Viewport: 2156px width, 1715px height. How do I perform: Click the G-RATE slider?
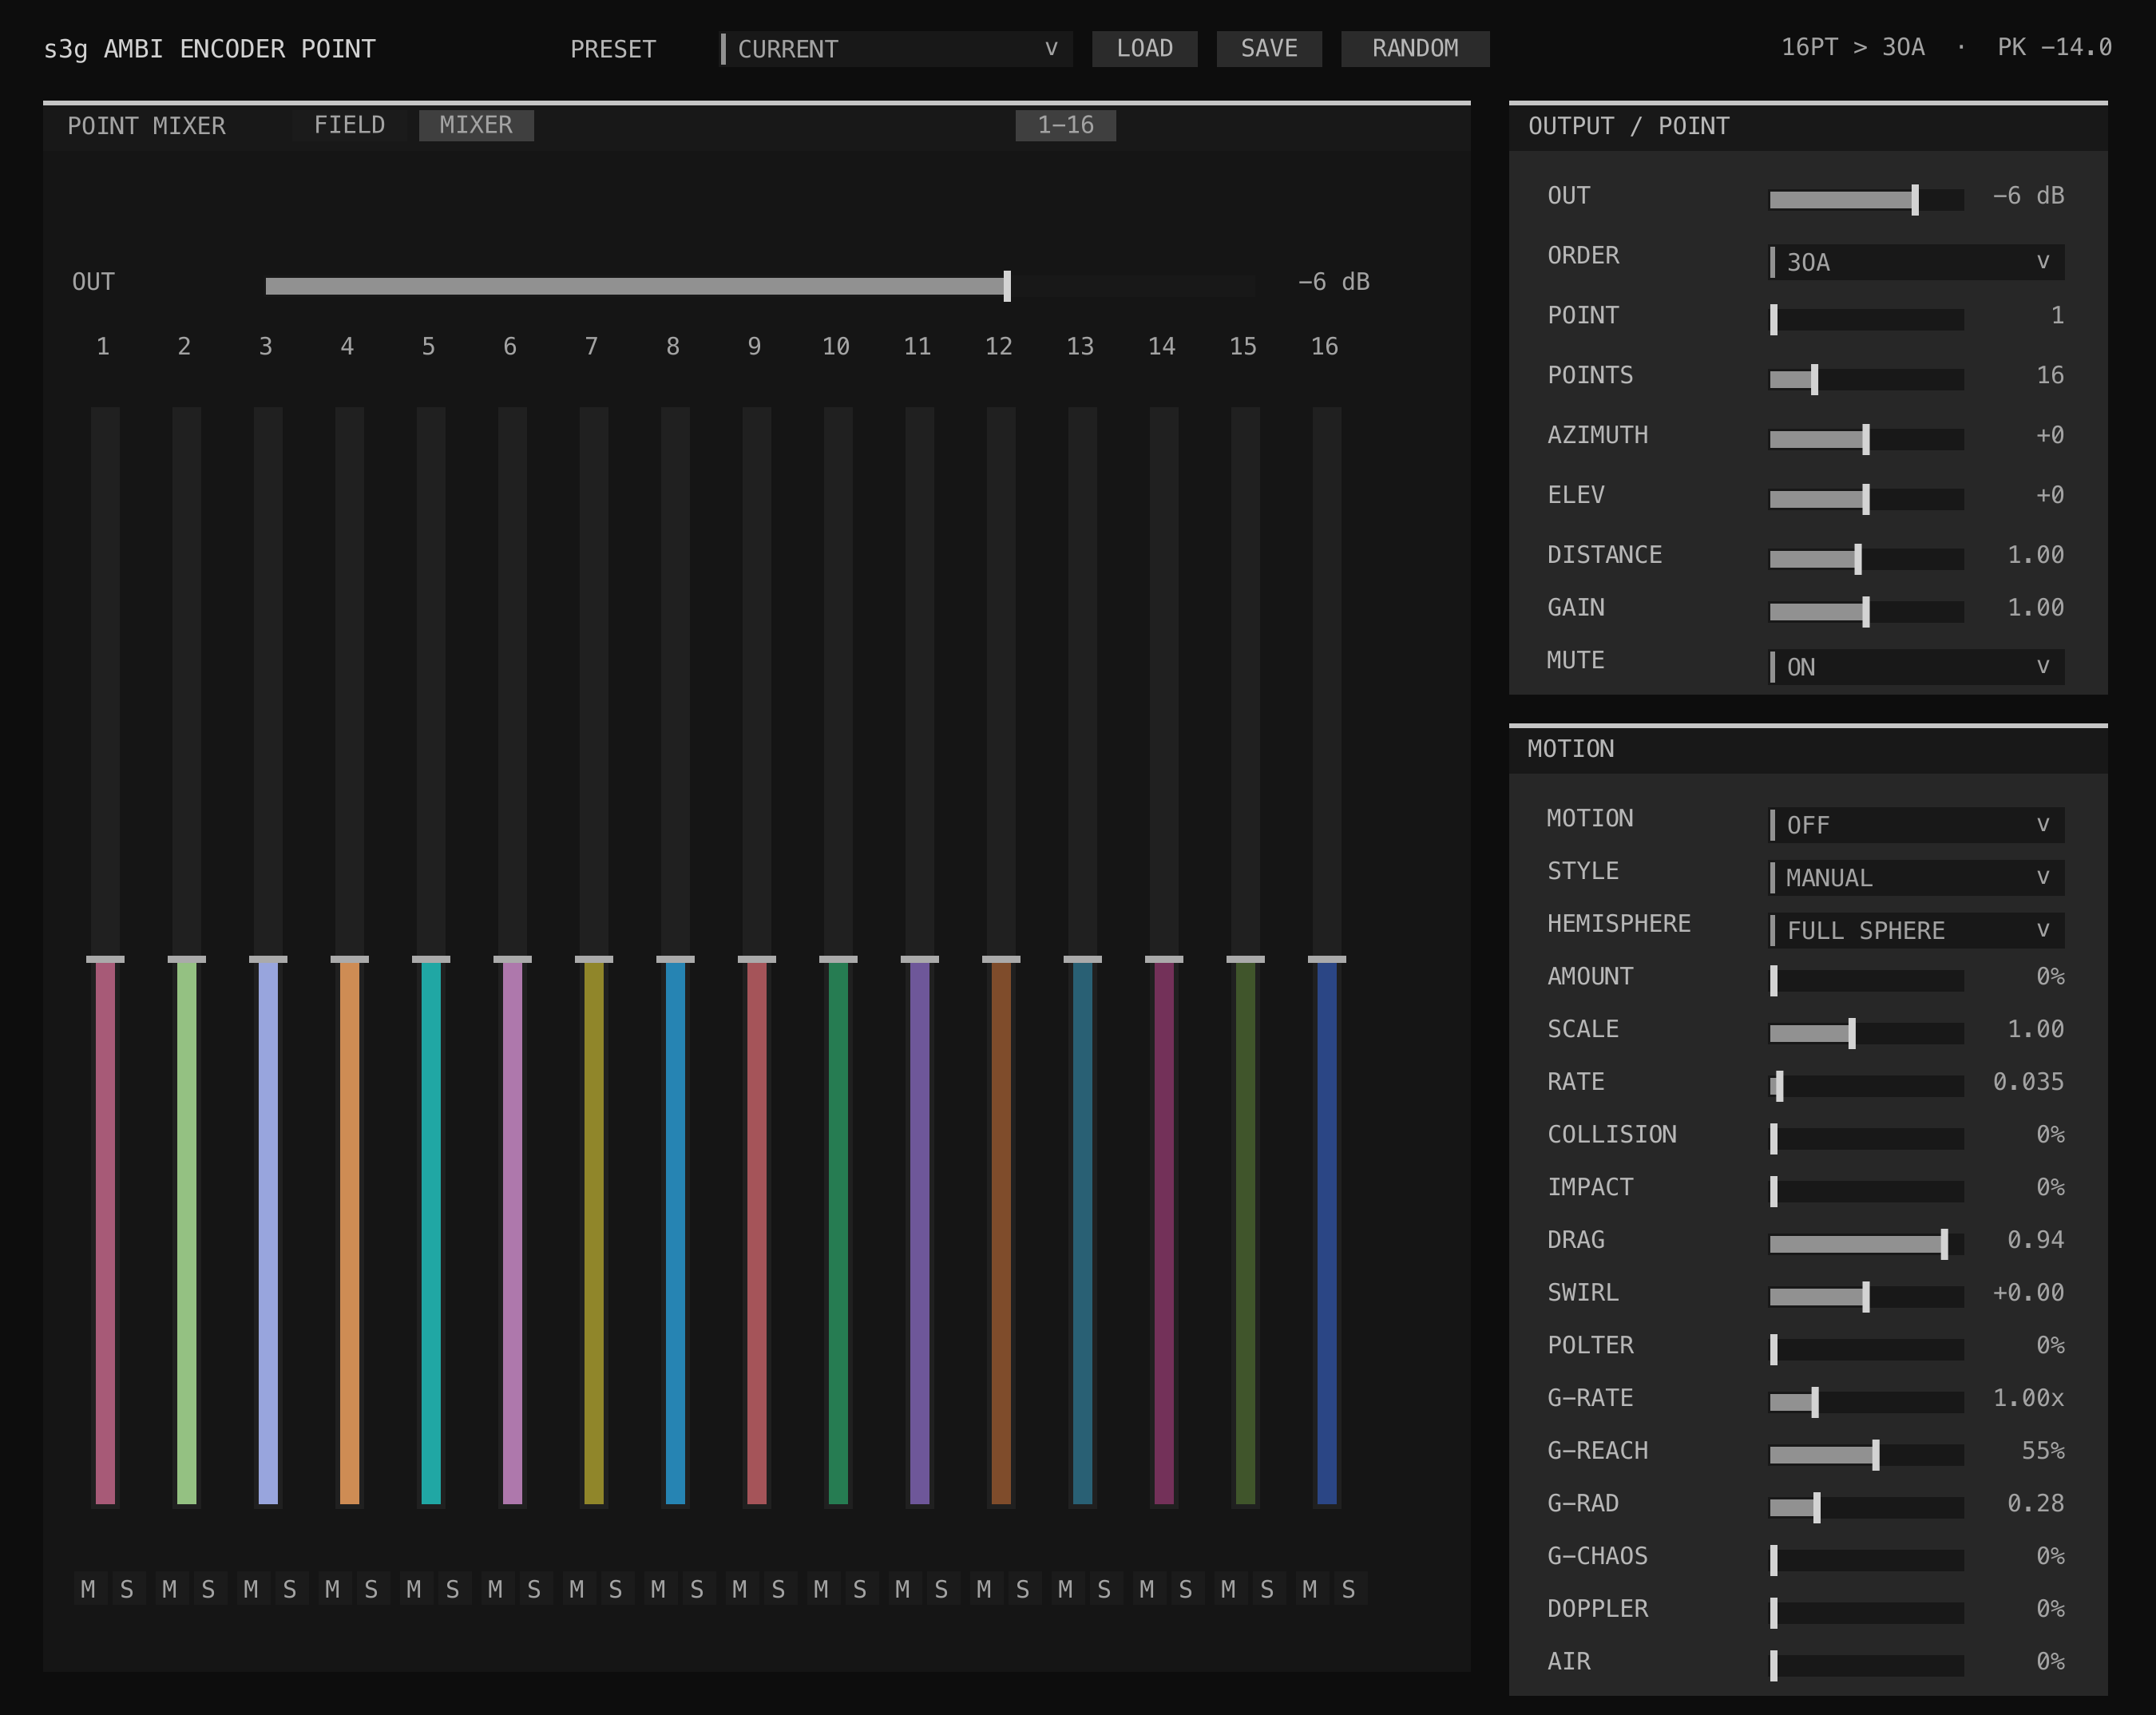click(1866, 1402)
